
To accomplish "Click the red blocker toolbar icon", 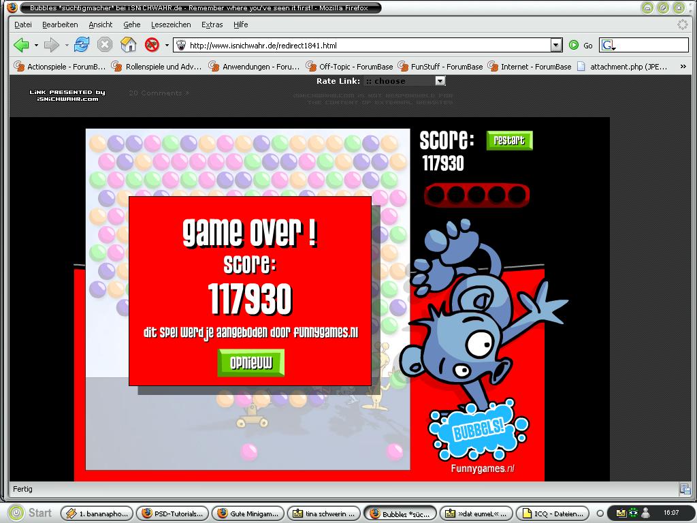I will tap(152, 44).
